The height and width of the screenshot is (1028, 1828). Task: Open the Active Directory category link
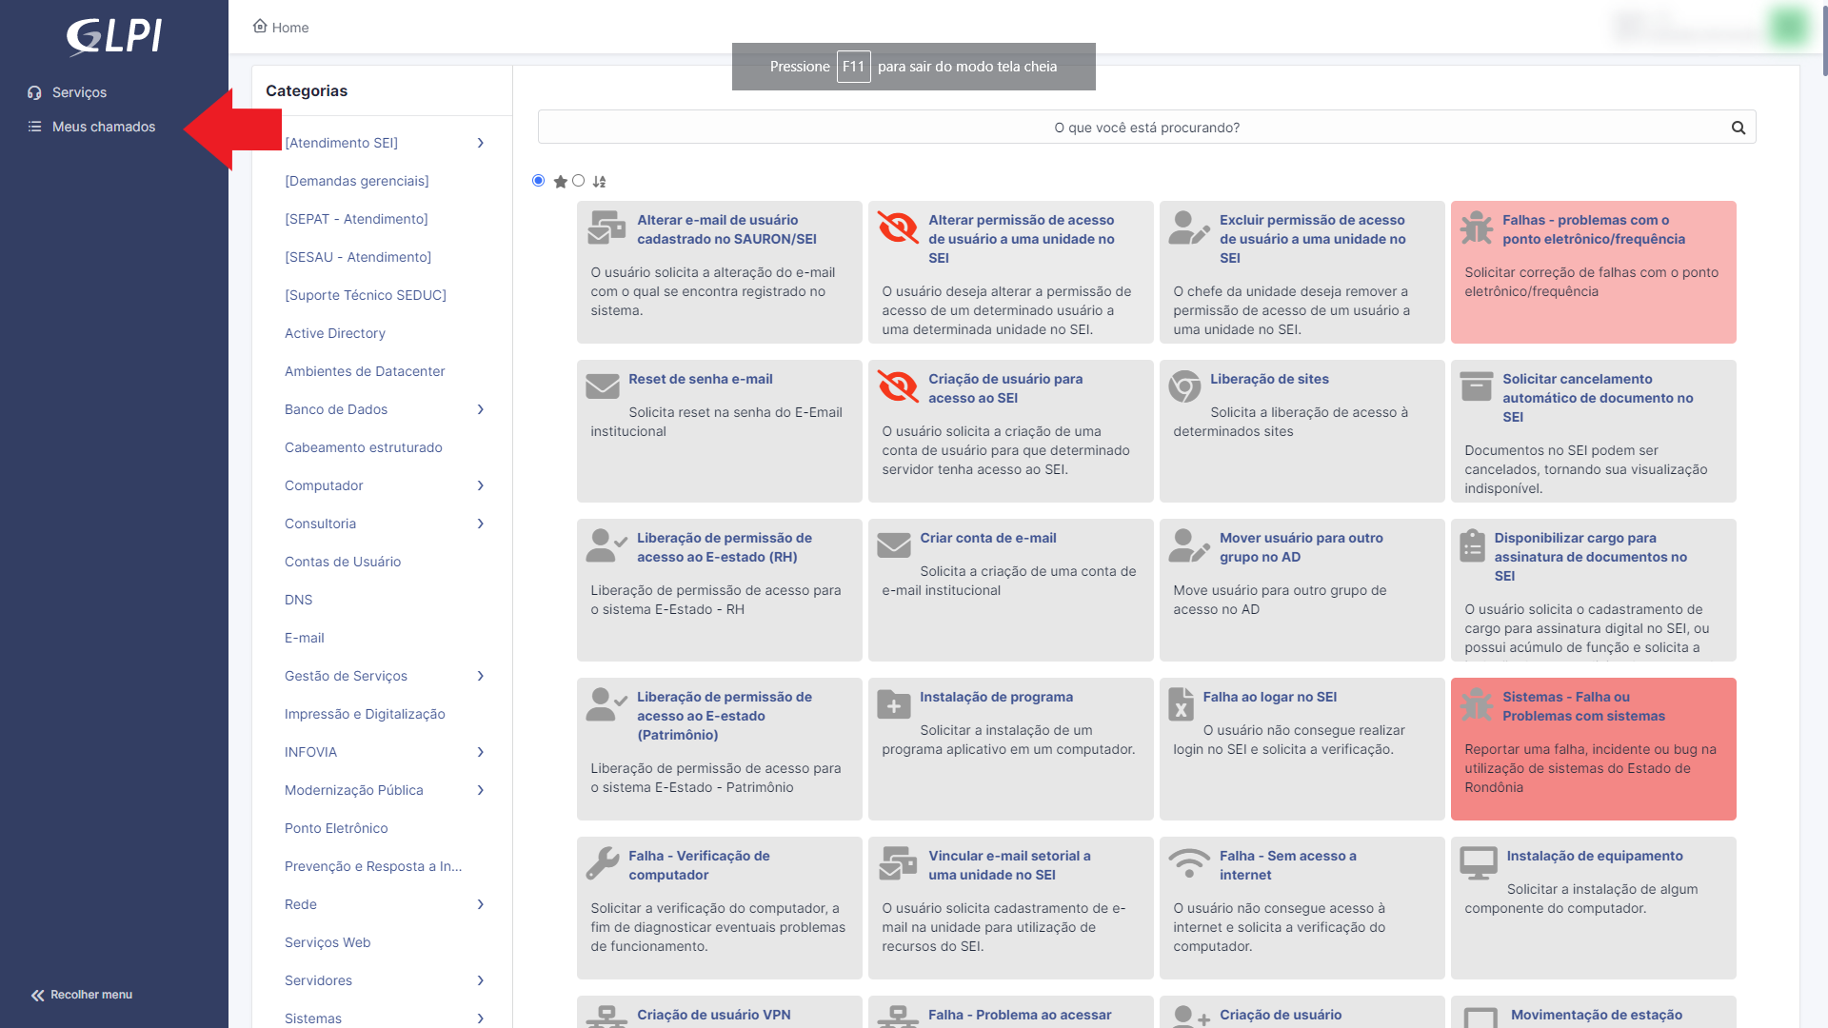tap(335, 333)
